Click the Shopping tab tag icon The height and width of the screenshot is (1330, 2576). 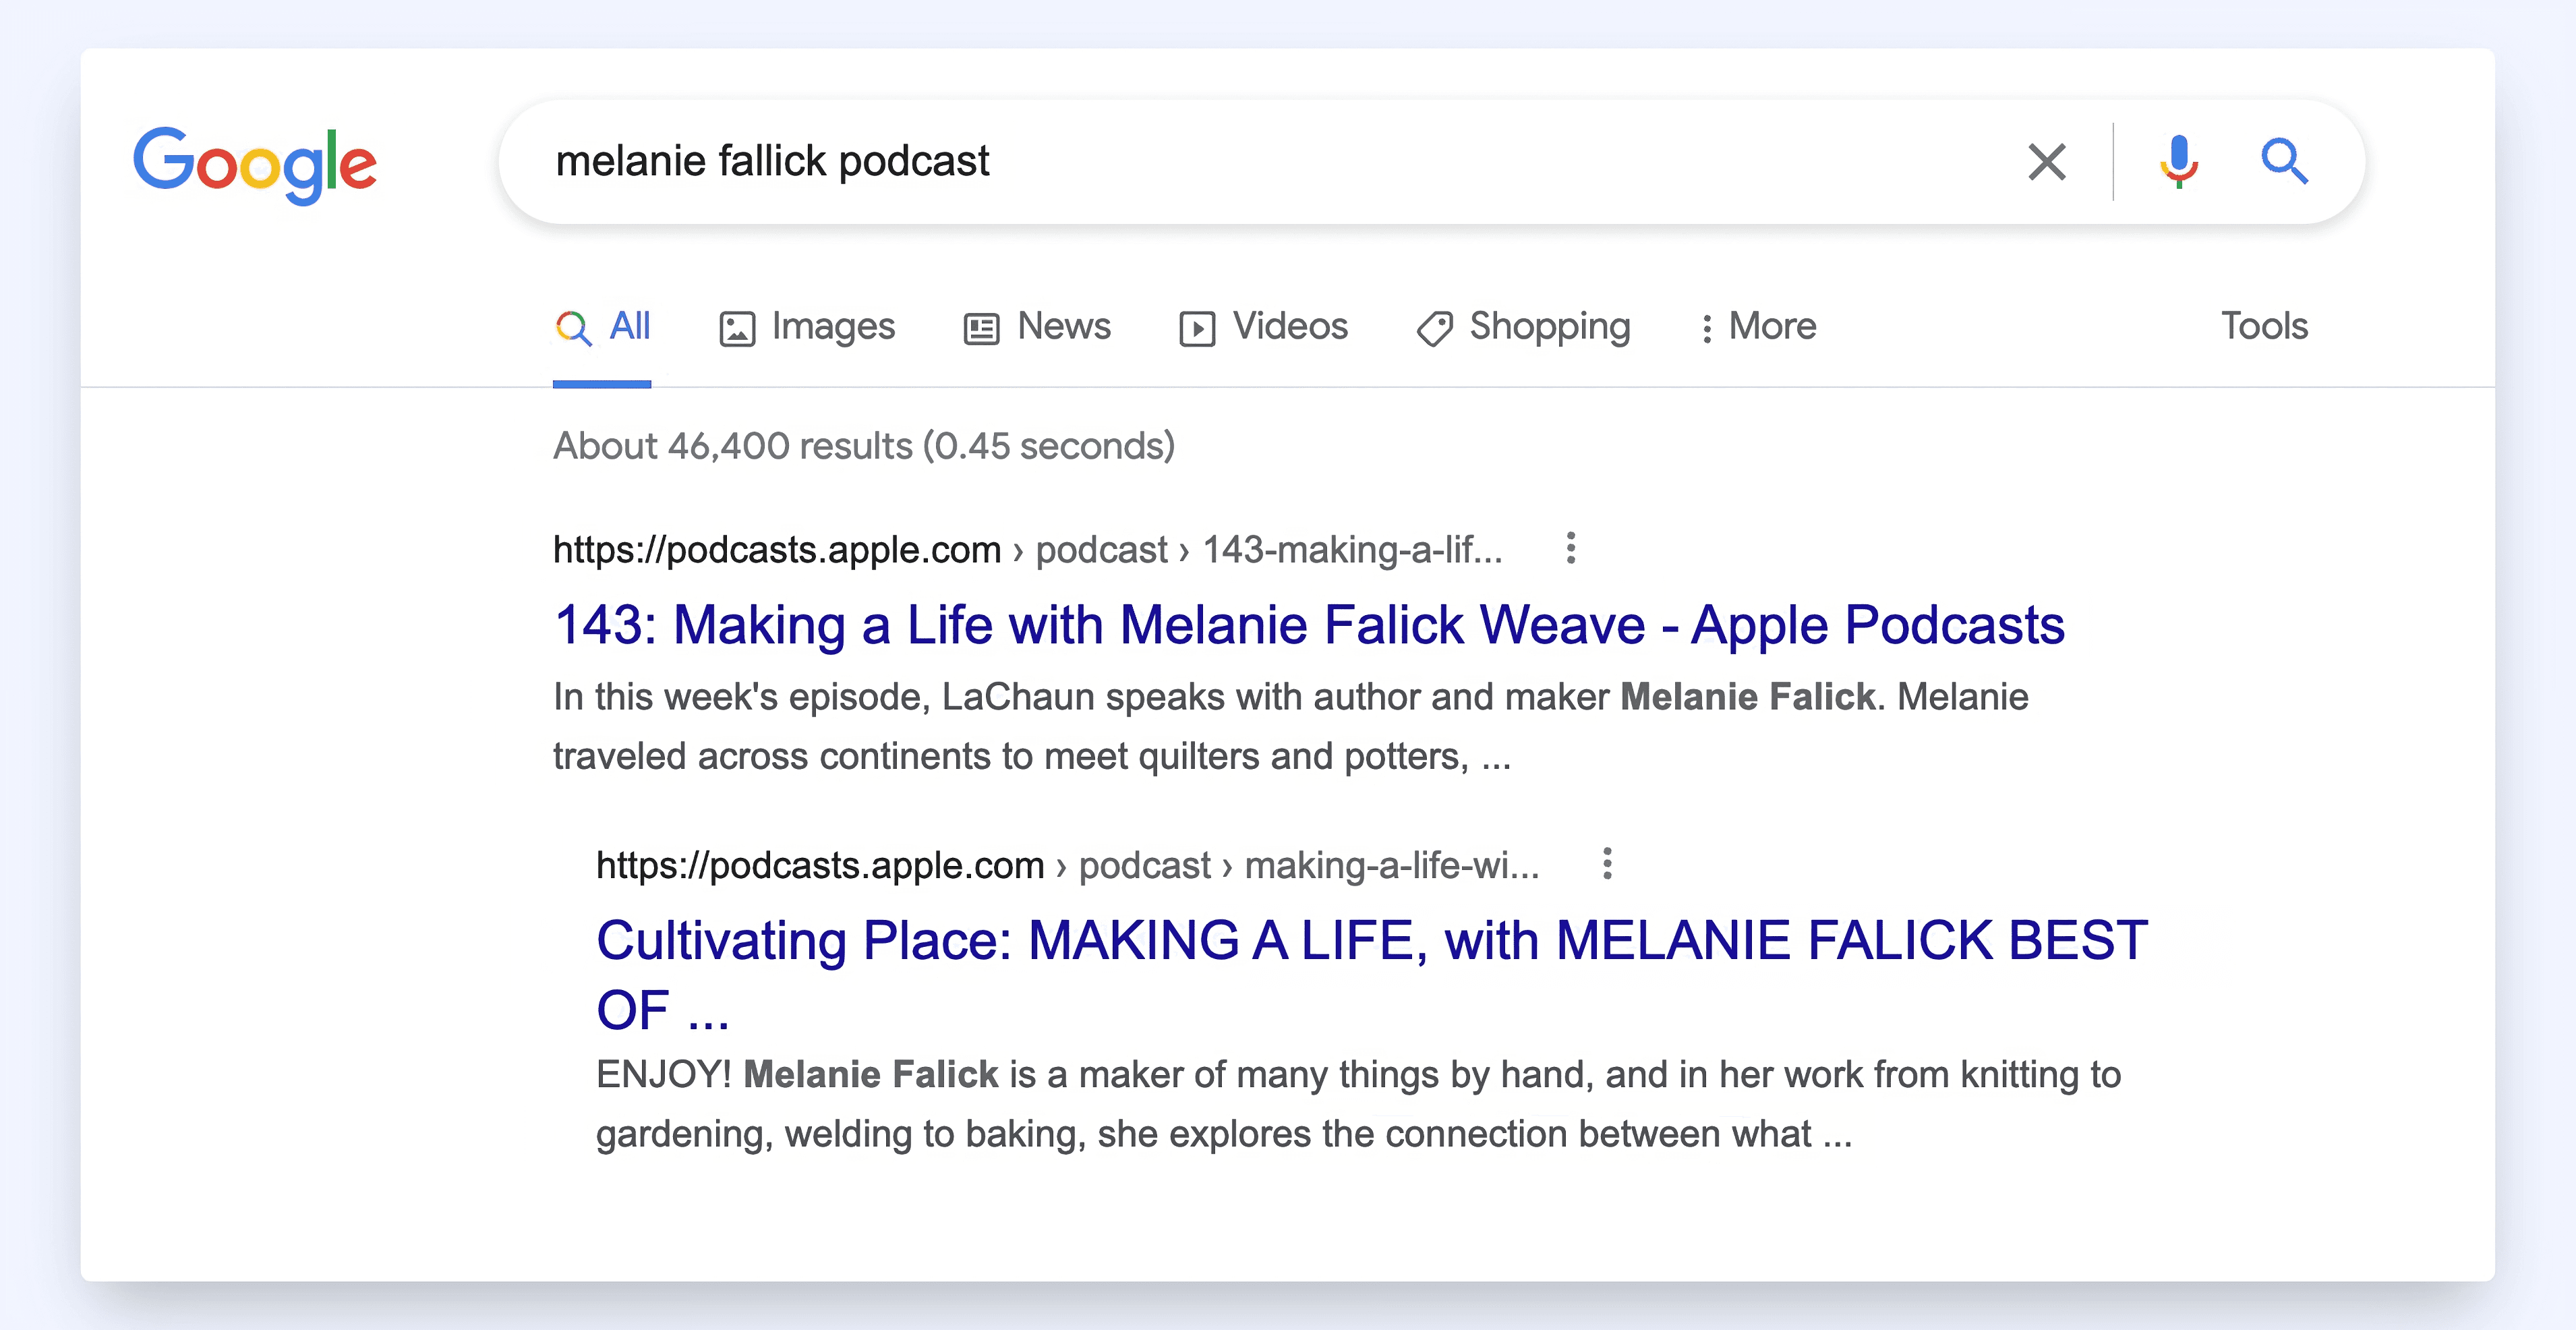[x=1434, y=328]
